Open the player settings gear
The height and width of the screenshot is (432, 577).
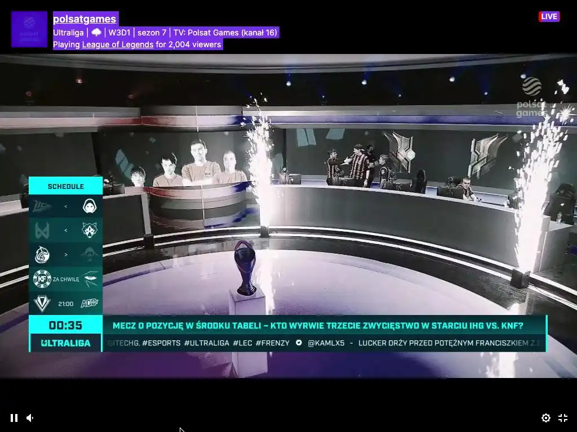pos(545,418)
